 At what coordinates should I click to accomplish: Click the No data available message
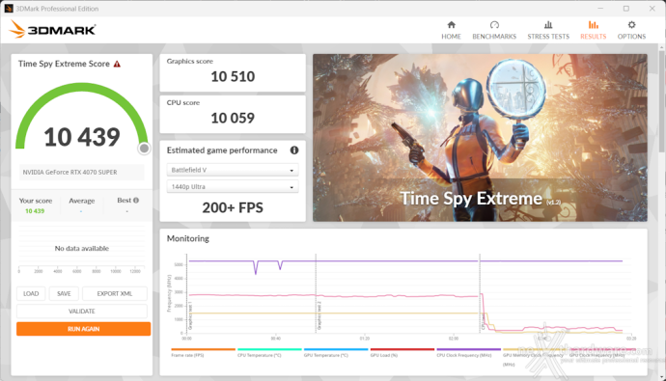click(x=81, y=248)
